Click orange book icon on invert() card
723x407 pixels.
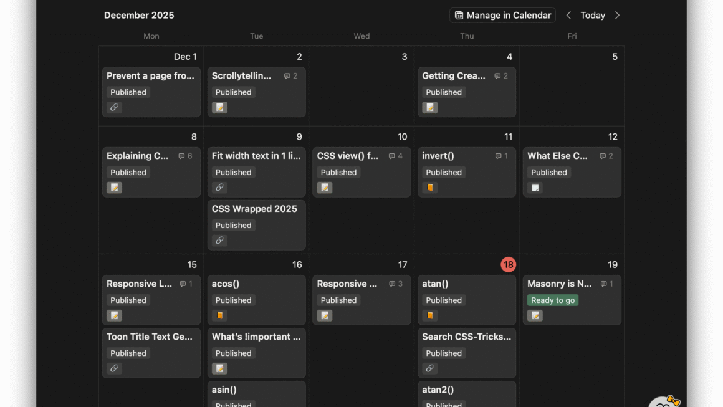tap(429, 188)
